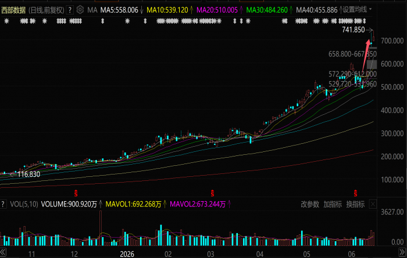Click the red S marker near December

[76, 193]
